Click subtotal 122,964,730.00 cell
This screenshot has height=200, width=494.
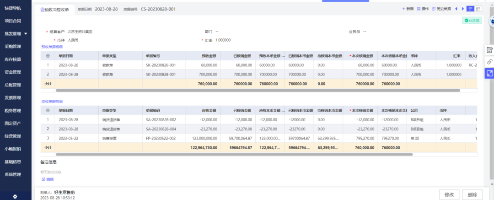click(202, 148)
